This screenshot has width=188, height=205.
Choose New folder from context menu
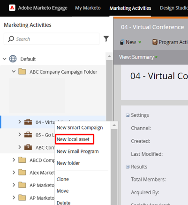(x=68, y=163)
